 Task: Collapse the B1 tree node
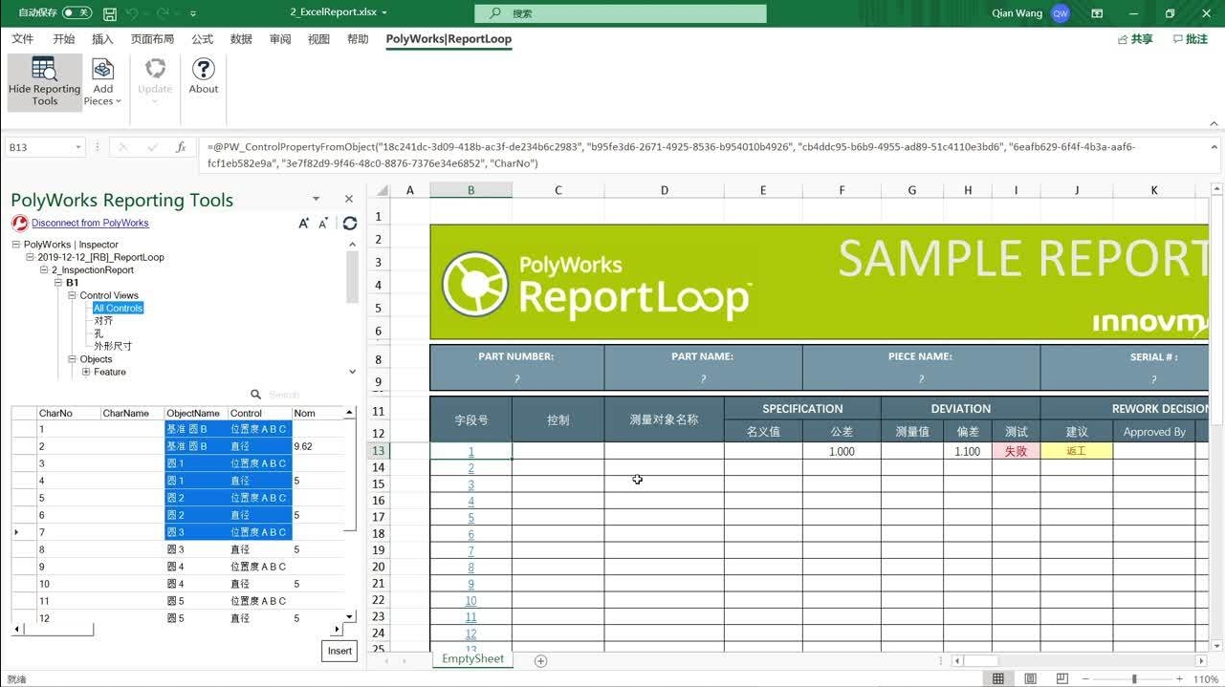click(58, 283)
